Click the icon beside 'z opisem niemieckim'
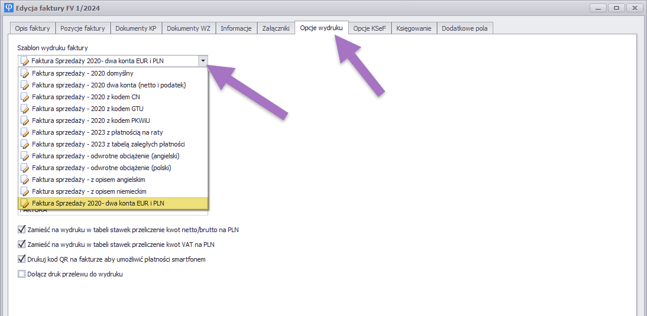This screenshot has height=316, width=647. click(x=25, y=191)
